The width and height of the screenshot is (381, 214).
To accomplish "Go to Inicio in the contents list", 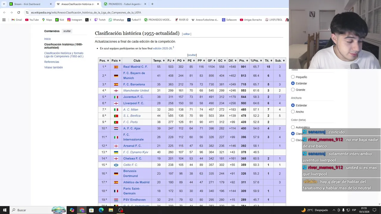I will [x=47, y=39].
